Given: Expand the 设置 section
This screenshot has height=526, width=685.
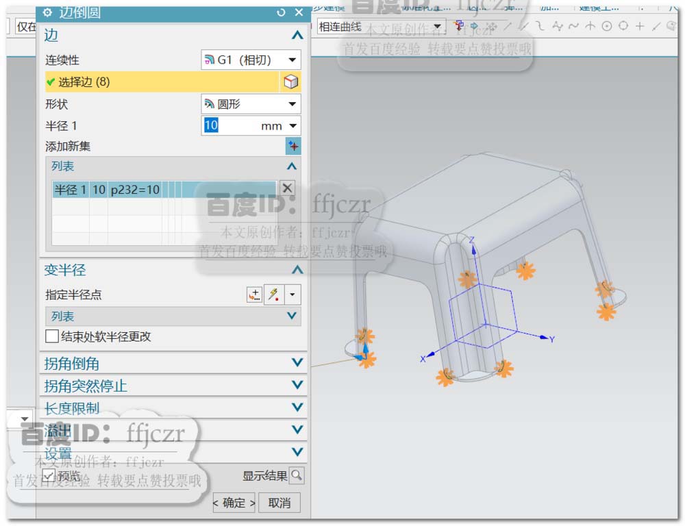Looking at the screenshot, I should tap(297, 452).
